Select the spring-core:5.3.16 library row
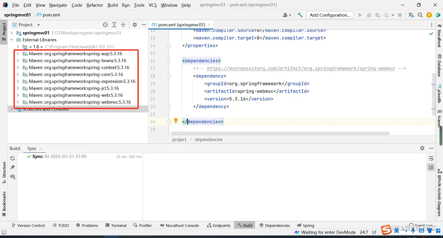This screenshot has height=238, width=443. point(78,74)
